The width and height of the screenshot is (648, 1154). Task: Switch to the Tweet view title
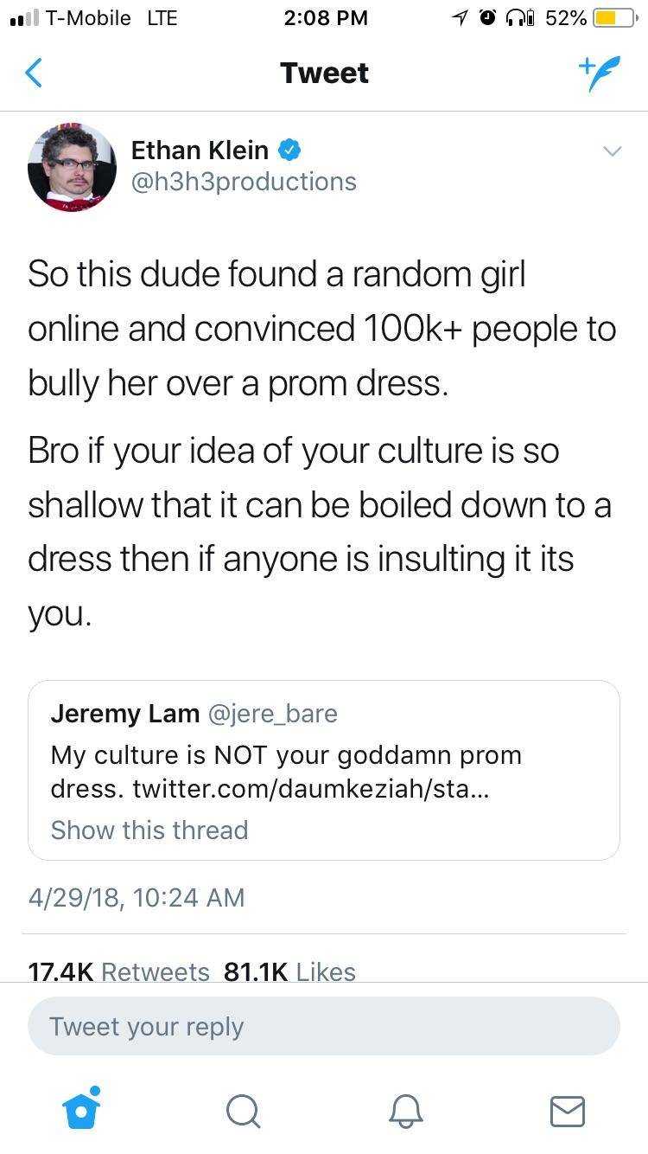324,73
